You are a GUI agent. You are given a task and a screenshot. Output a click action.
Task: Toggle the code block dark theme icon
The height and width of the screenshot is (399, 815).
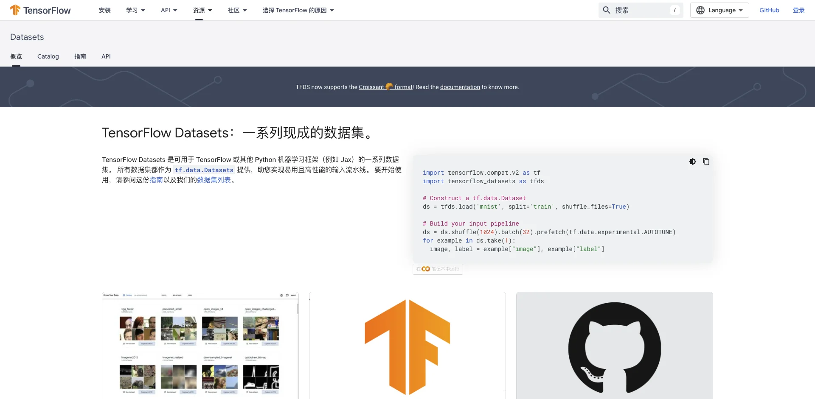pos(693,162)
